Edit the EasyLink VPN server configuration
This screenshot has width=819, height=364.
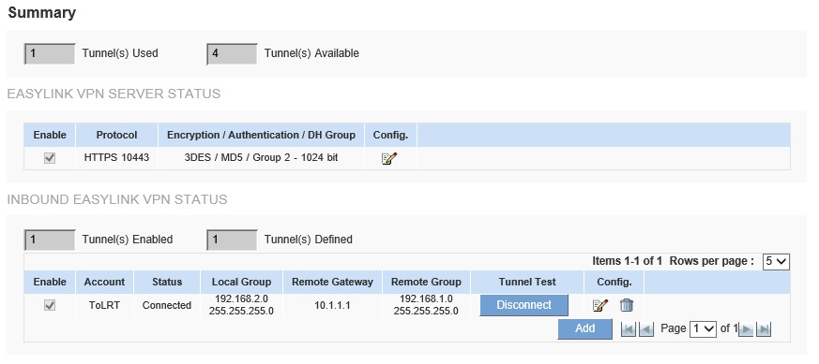pos(389,158)
